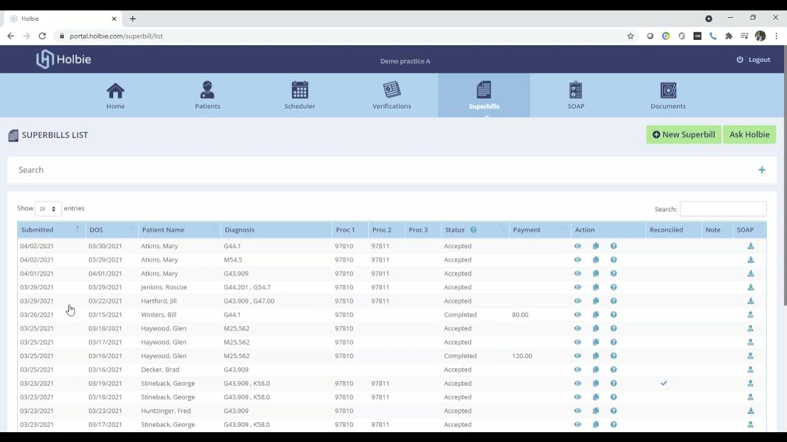Click help icon in Jenkins, Roscoe row
787x442 pixels.
(614, 287)
